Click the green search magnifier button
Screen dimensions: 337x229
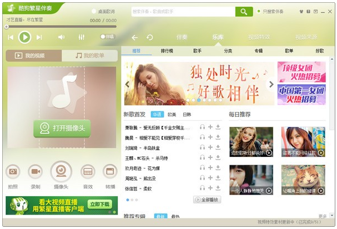click(244, 12)
